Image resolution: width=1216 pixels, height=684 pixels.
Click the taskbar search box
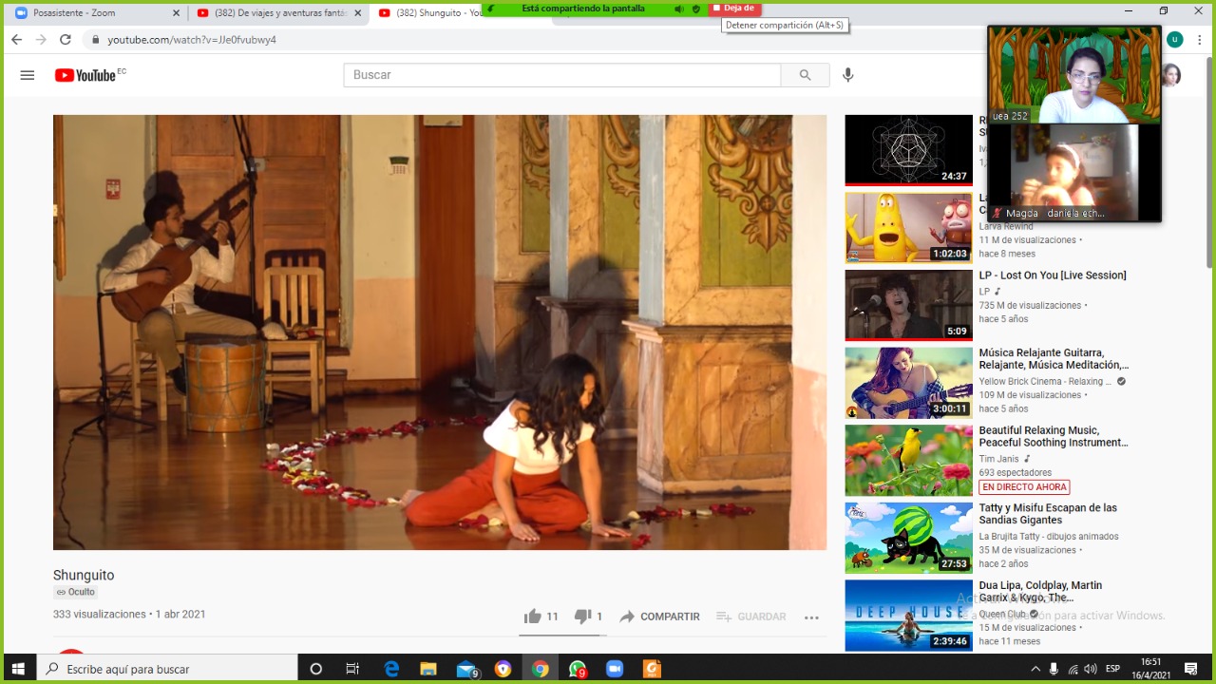tap(167, 669)
